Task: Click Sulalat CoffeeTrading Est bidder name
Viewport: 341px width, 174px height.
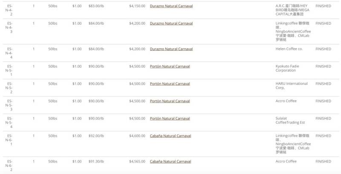Action: [290, 121]
